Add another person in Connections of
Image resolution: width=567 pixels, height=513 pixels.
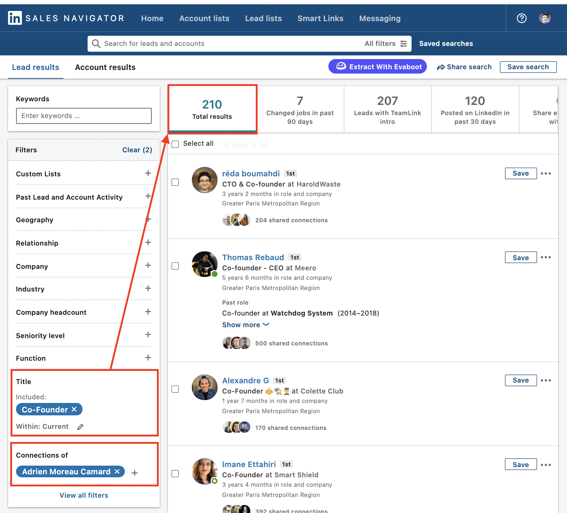click(135, 473)
